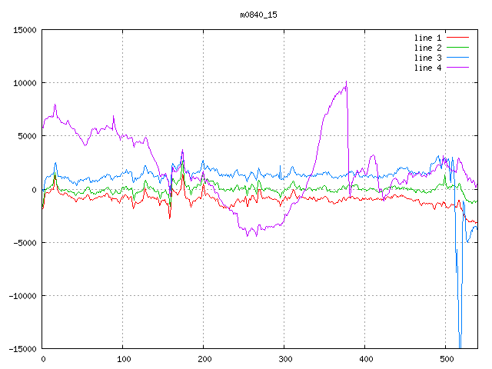
Task: Click the y-axis label -15000
Action: (x=22, y=349)
